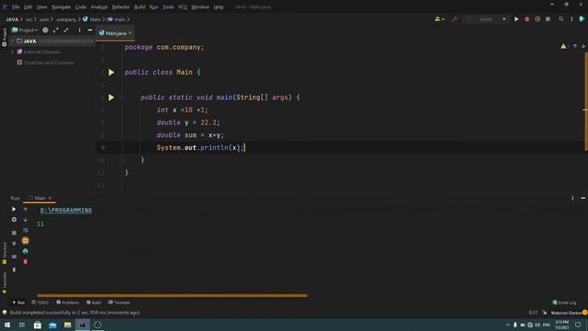Select the Main tab in Run panel

[x=40, y=198]
